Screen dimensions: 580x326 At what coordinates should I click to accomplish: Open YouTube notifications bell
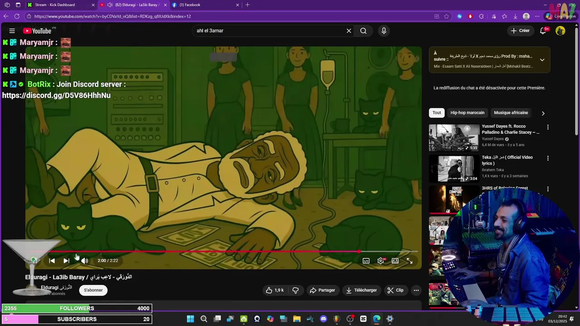coord(543,31)
